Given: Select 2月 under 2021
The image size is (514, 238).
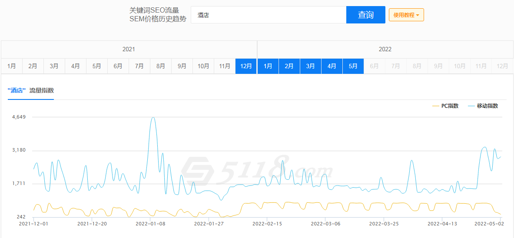Looking at the screenshot, I should tap(33, 66).
